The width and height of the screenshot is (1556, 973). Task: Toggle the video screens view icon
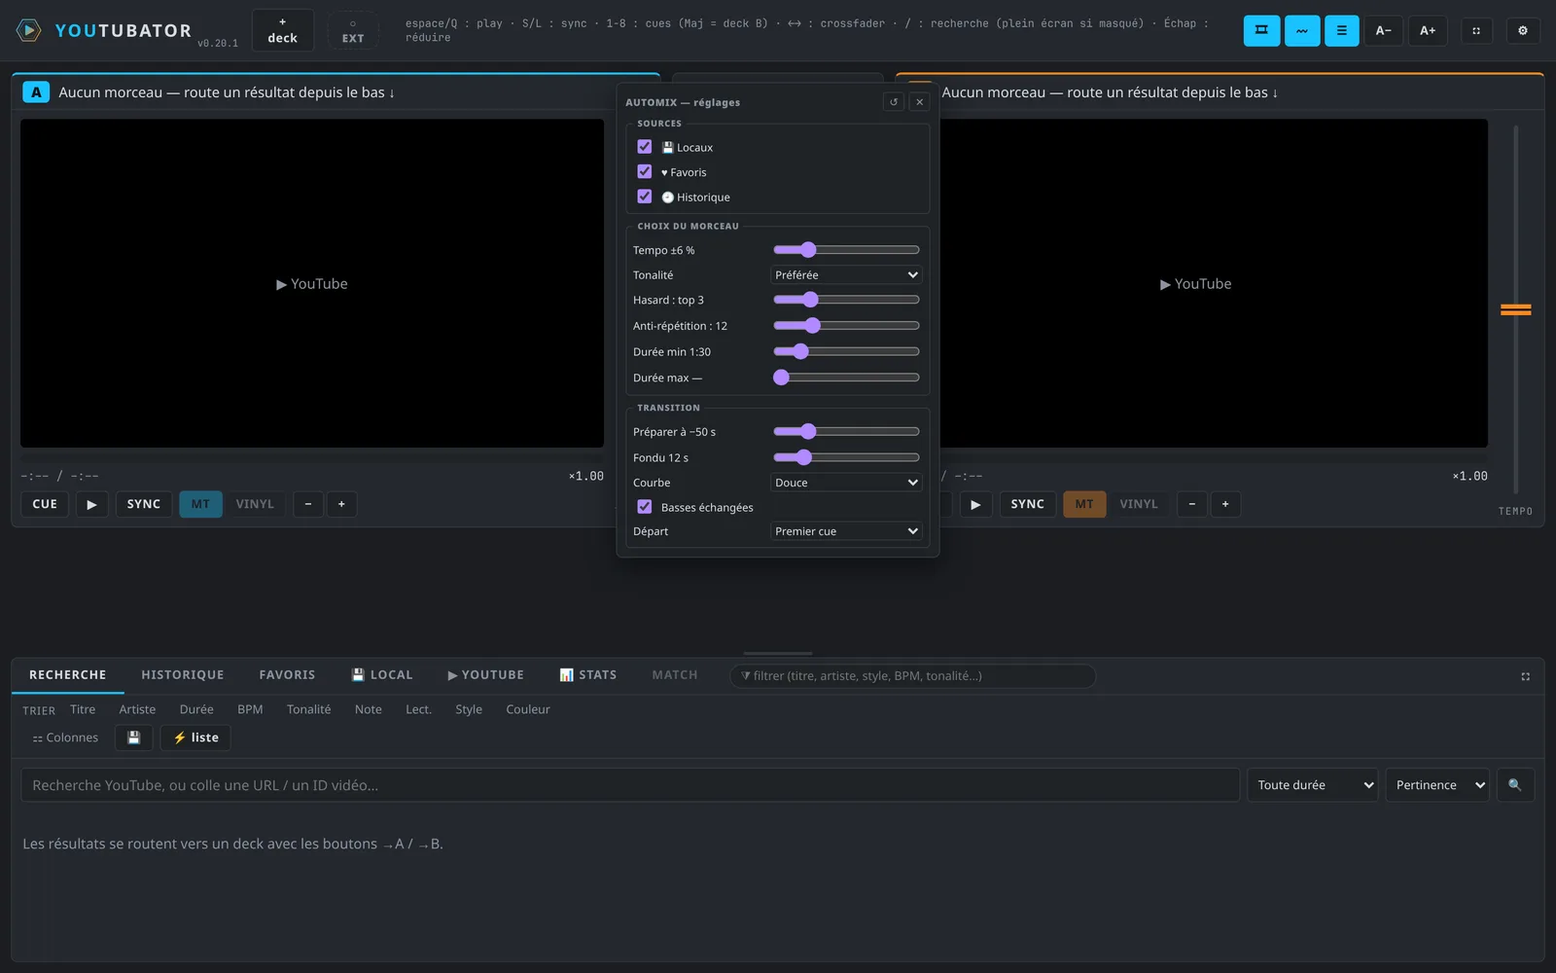coord(1261,30)
